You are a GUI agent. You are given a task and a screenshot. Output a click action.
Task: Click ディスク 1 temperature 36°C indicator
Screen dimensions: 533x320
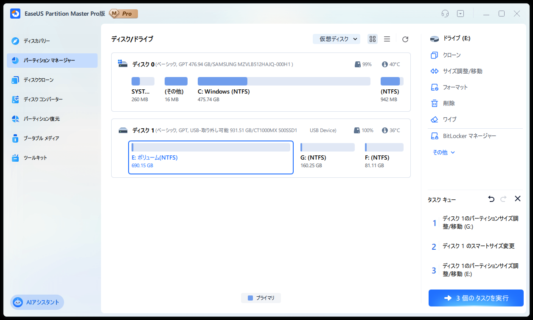pos(391,130)
